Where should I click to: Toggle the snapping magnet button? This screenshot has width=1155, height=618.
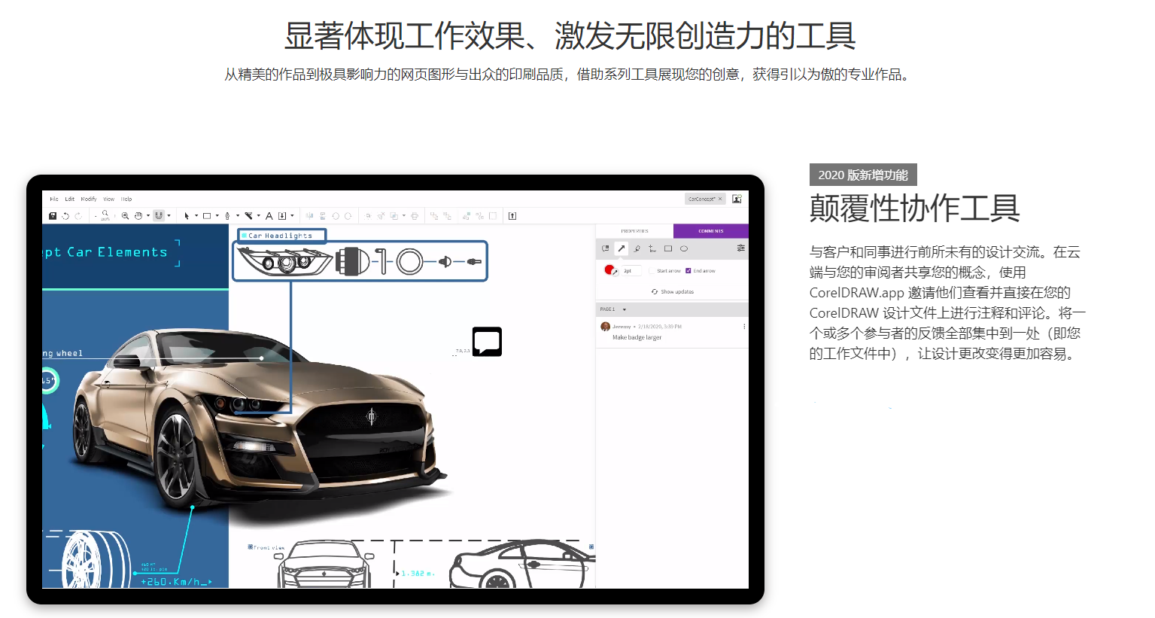(x=159, y=216)
